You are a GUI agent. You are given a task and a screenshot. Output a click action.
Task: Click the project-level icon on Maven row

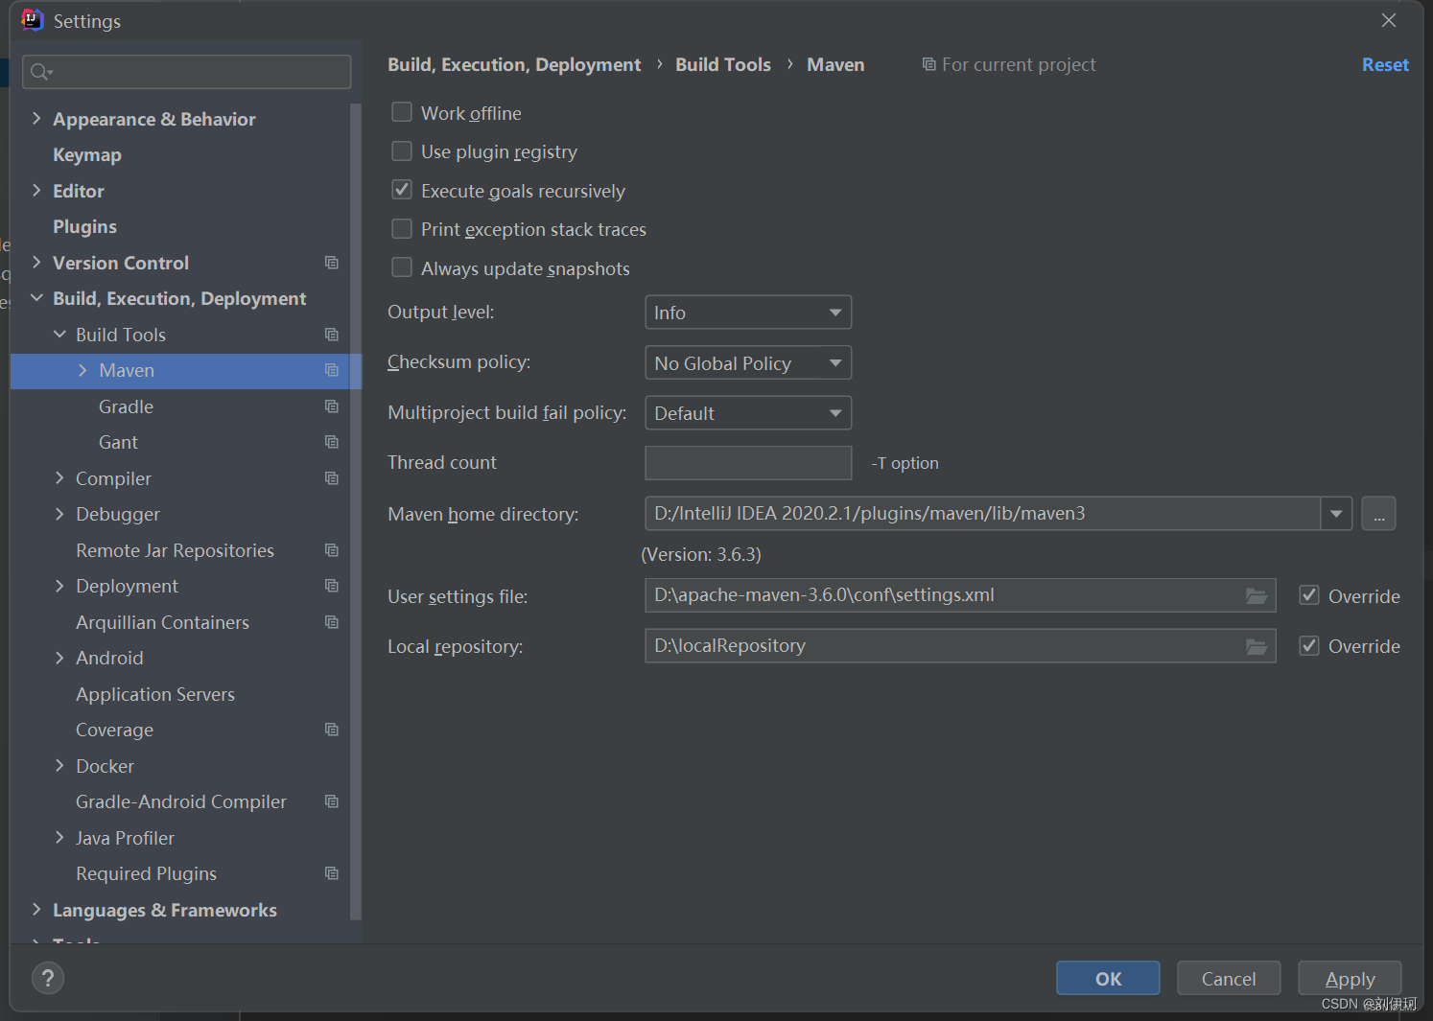332,370
